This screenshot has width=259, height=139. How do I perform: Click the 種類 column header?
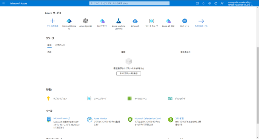coord(123,52)
